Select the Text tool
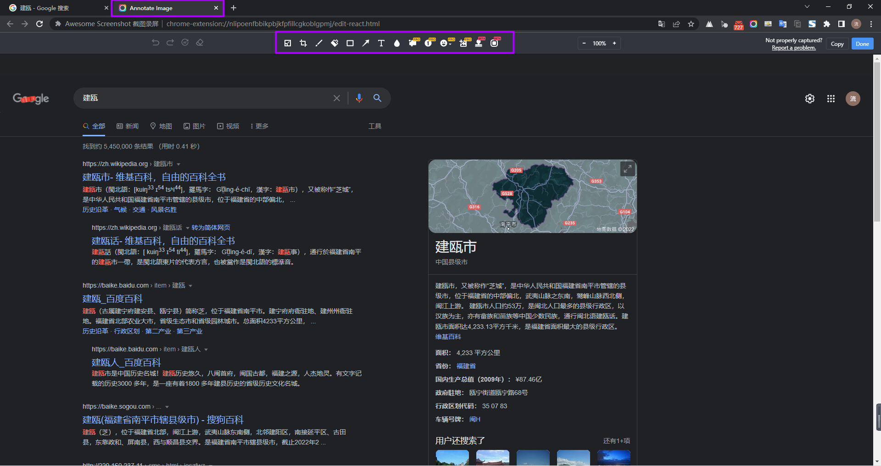 click(x=381, y=43)
